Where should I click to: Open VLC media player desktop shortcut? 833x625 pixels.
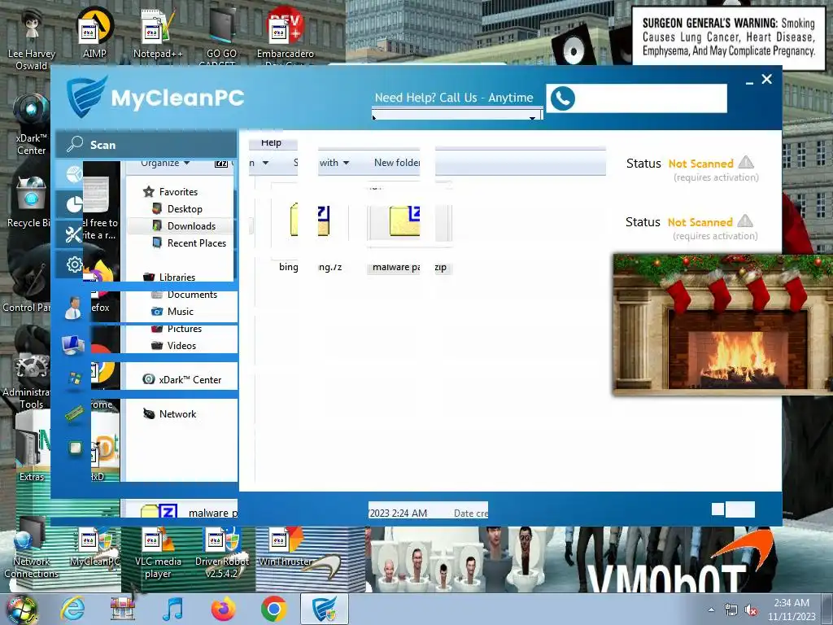158,553
